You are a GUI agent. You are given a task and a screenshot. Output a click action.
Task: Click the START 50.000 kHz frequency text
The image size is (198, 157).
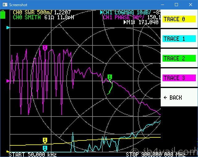[33, 155]
